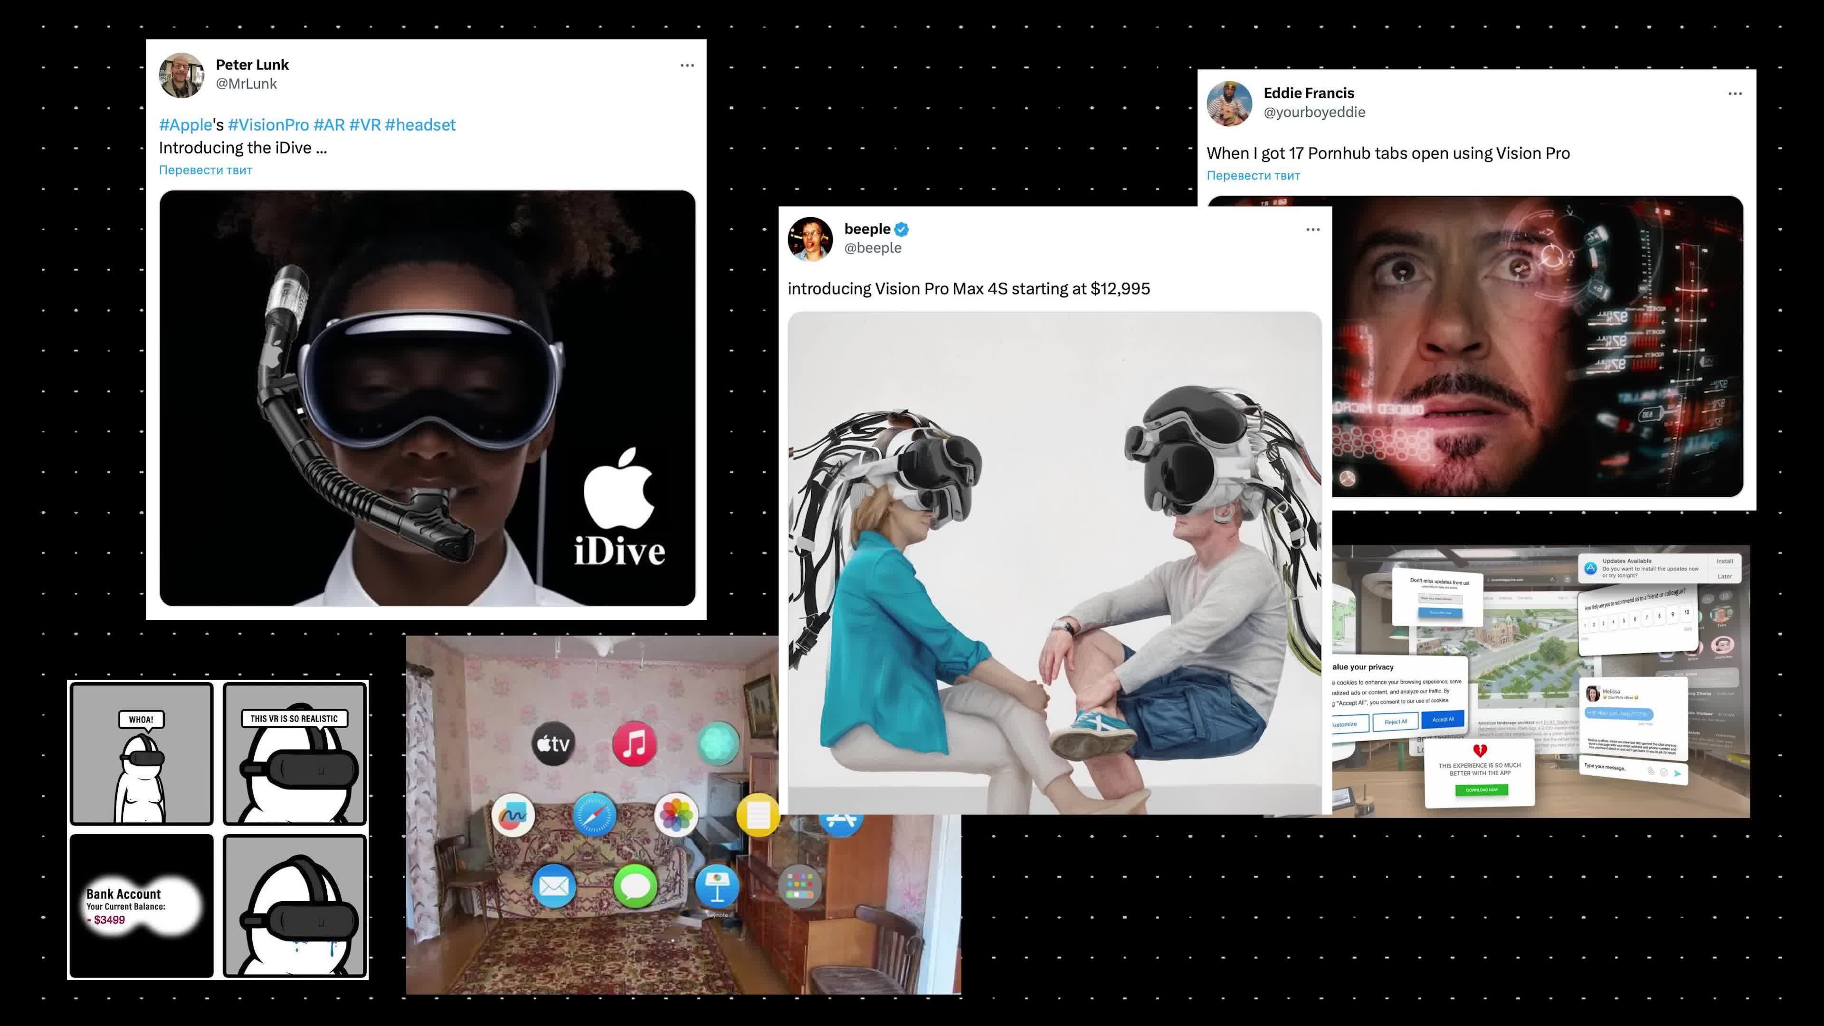Click Перевести твит under Eddie Francis's tweet
Image resolution: width=1824 pixels, height=1026 pixels.
tap(1254, 176)
